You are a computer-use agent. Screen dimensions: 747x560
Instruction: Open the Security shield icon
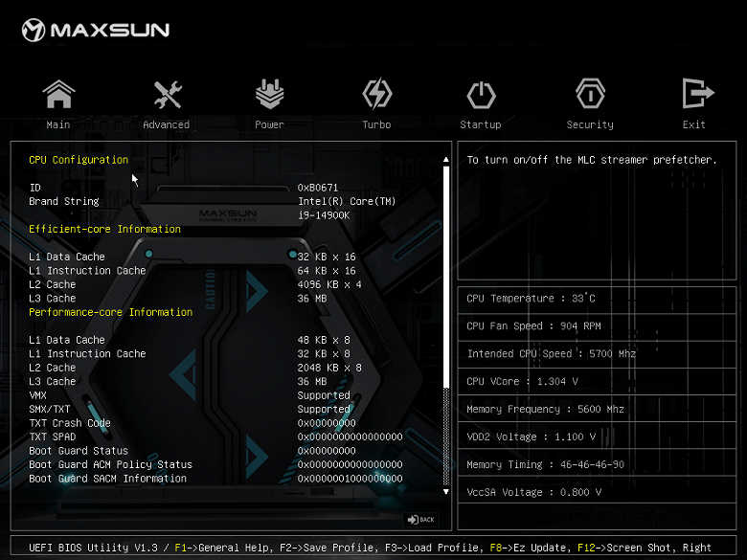(590, 94)
